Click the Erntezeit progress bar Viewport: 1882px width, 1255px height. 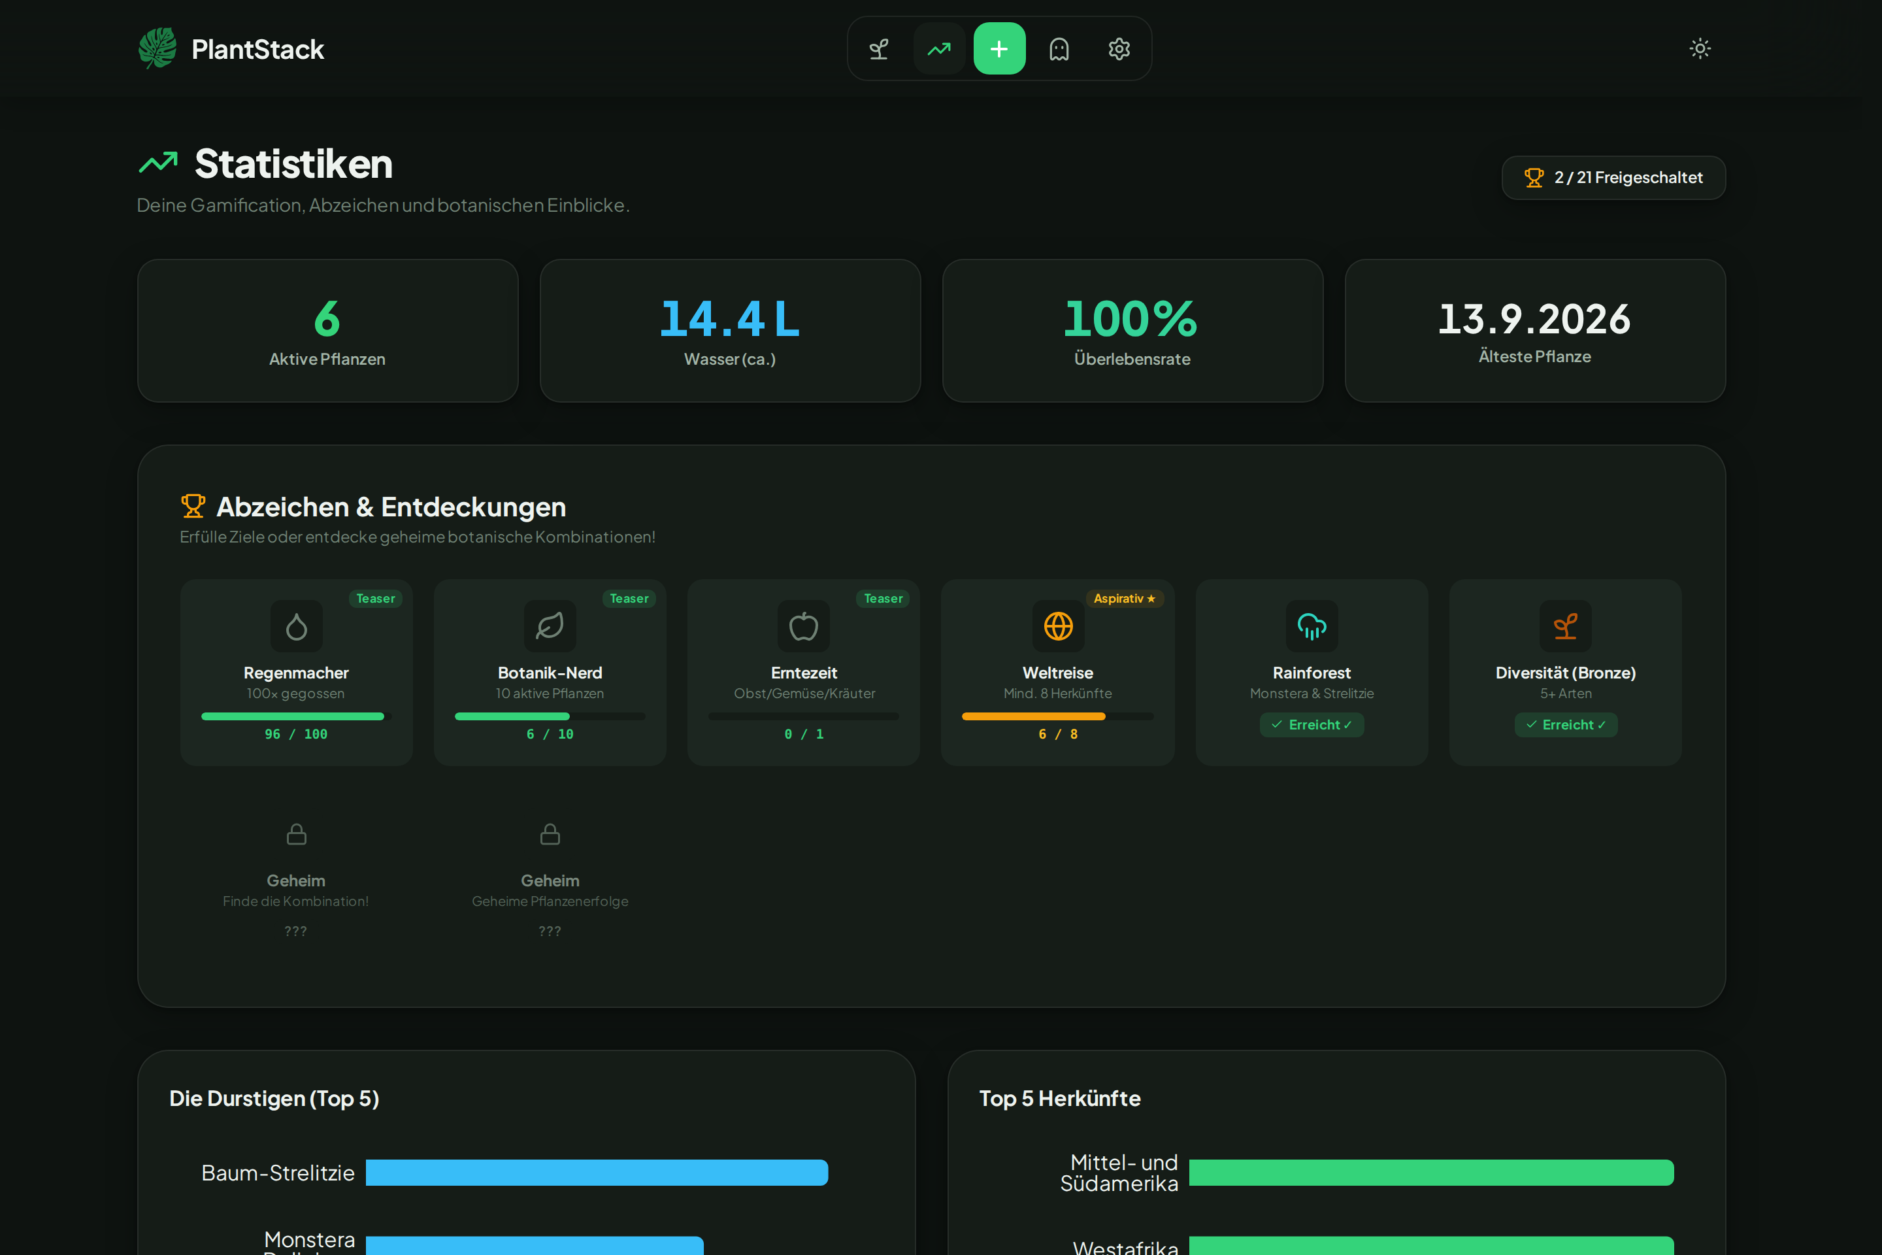pos(803,716)
